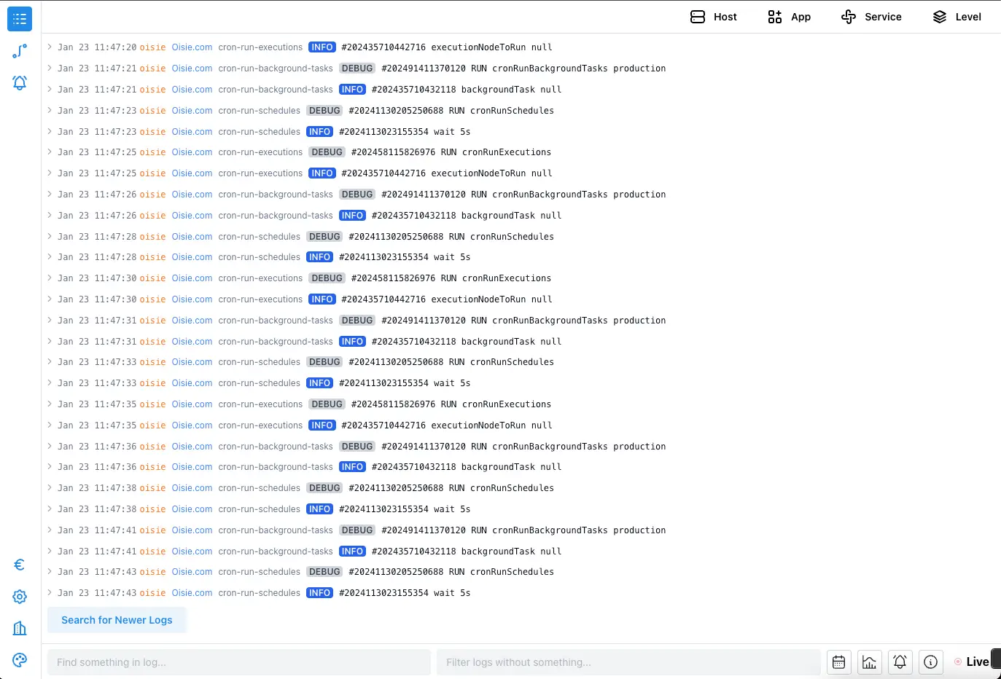Expand the 11:47:43 wait 5s log entry
The image size is (1001, 679).
48,592
